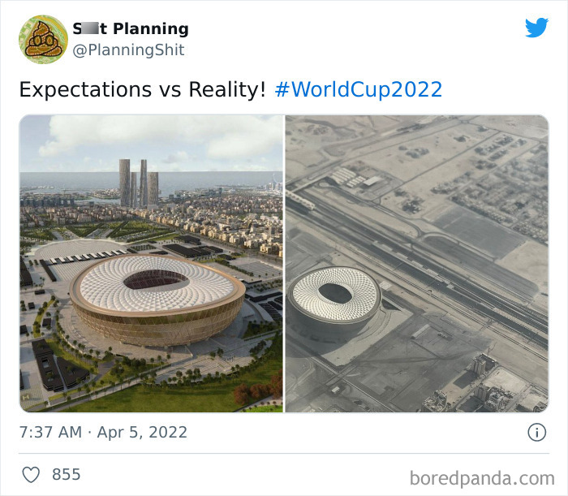
Task: Open the Planning account display name
Action: (131, 28)
